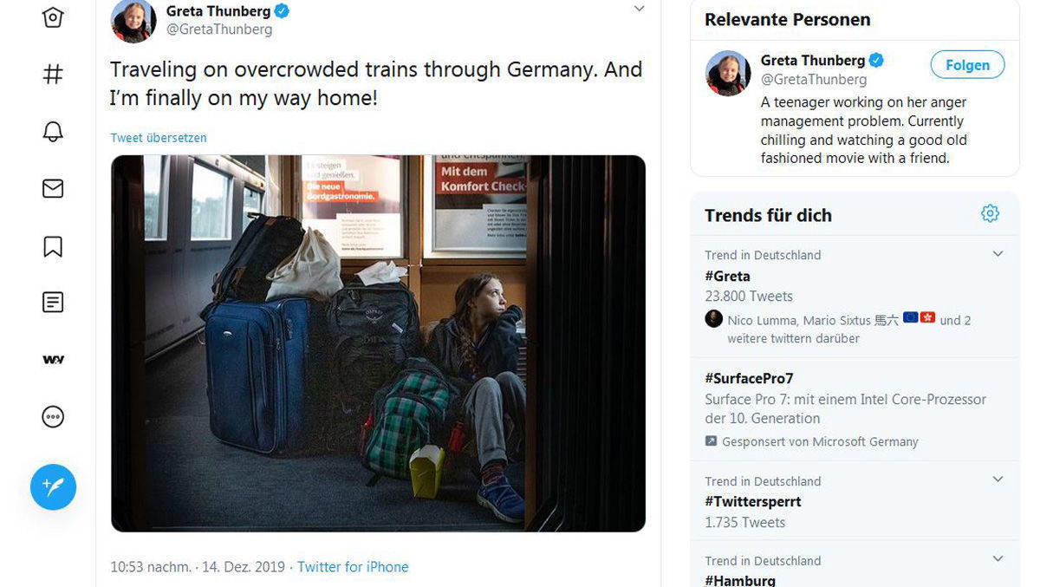The height and width of the screenshot is (587, 1040).
Task: Expand the tweet options chevron
Action: [x=639, y=9]
